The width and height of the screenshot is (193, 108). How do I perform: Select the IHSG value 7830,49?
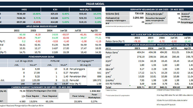[x=21, y=14]
